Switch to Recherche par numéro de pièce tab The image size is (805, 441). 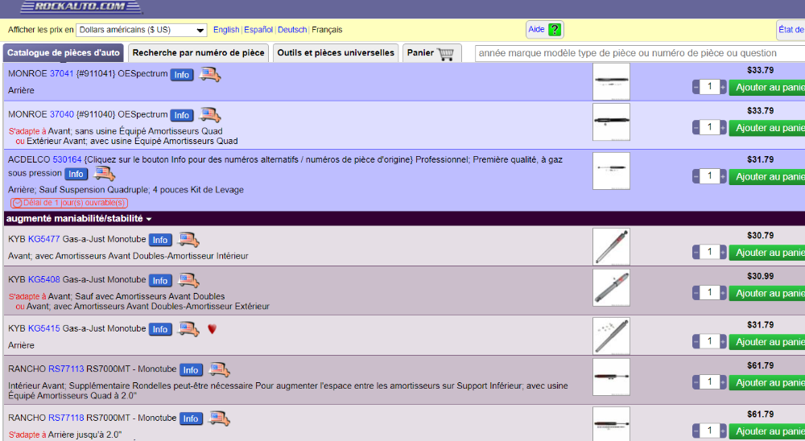tap(198, 53)
